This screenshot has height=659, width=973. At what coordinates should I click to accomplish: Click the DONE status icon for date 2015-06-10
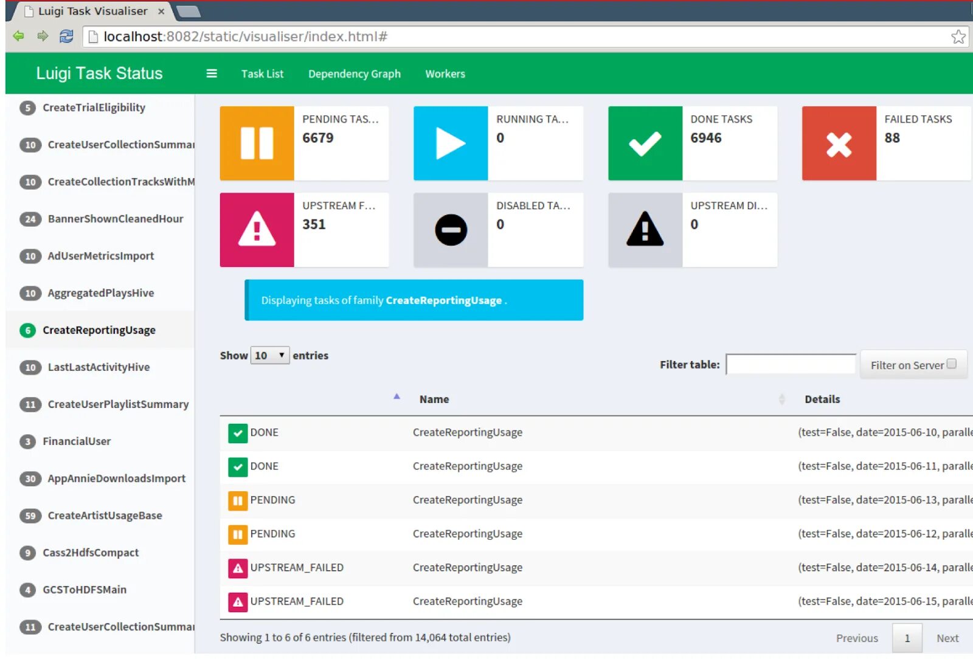[x=238, y=433]
